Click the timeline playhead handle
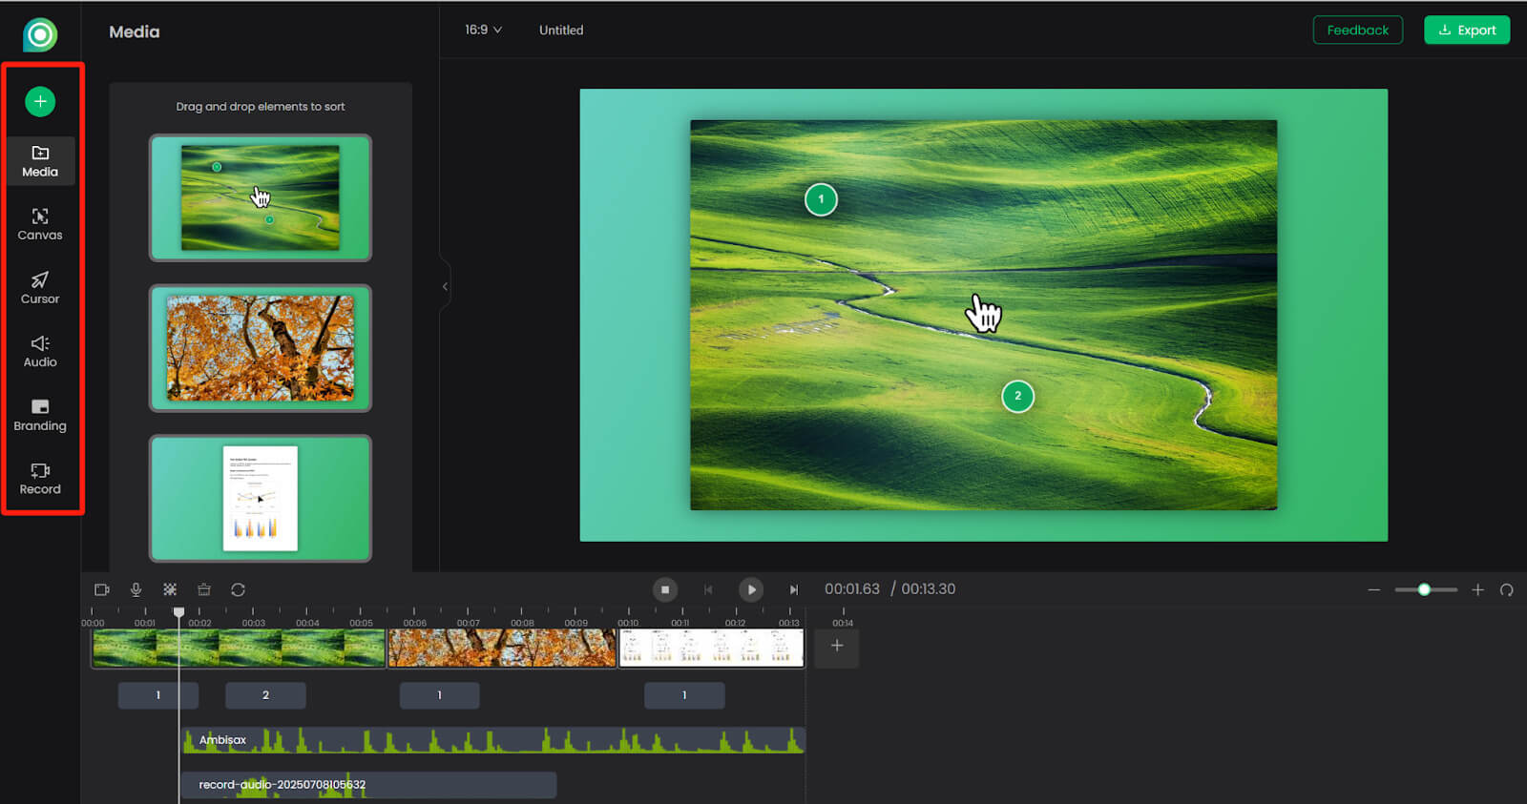The height and width of the screenshot is (804, 1527). 178,612
